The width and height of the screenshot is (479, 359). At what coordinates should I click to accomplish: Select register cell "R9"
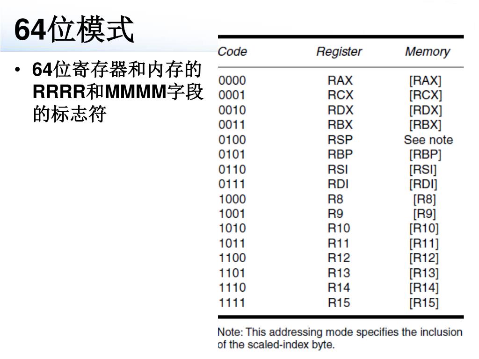(335, 214)
